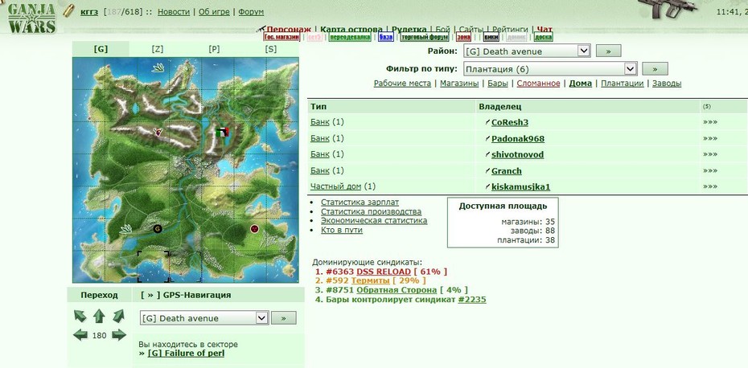The height and width of the screenshot is (368, 748).
Task: Apply the type filter with » button
Action: pos(655,69)
